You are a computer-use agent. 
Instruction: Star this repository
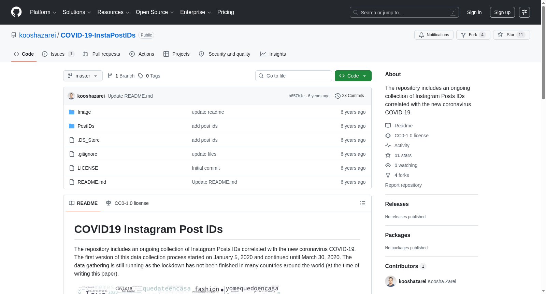511,35
